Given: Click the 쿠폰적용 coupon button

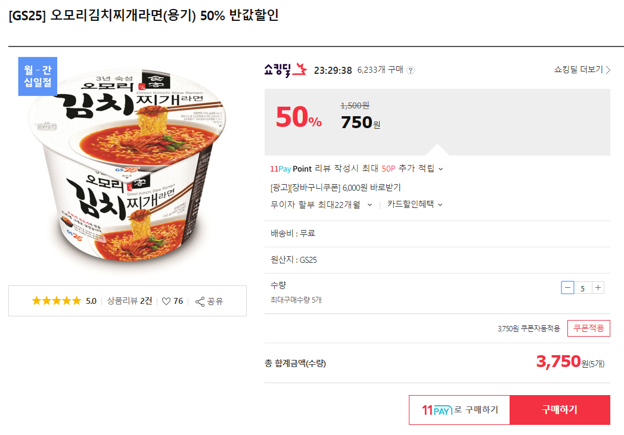Looking at the screenshot, I should (588, 328).
